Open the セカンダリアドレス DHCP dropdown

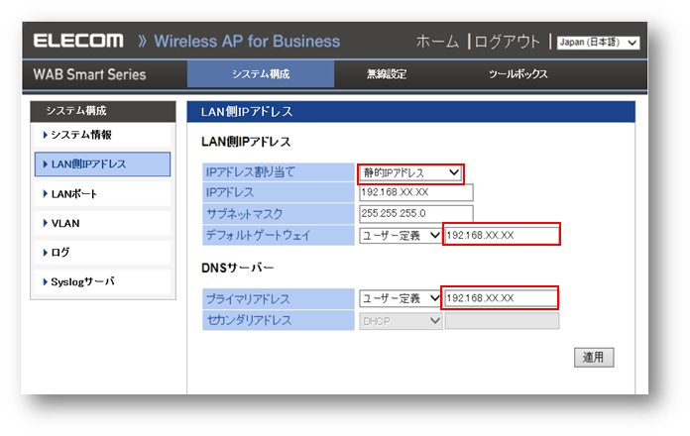(400, 321)
